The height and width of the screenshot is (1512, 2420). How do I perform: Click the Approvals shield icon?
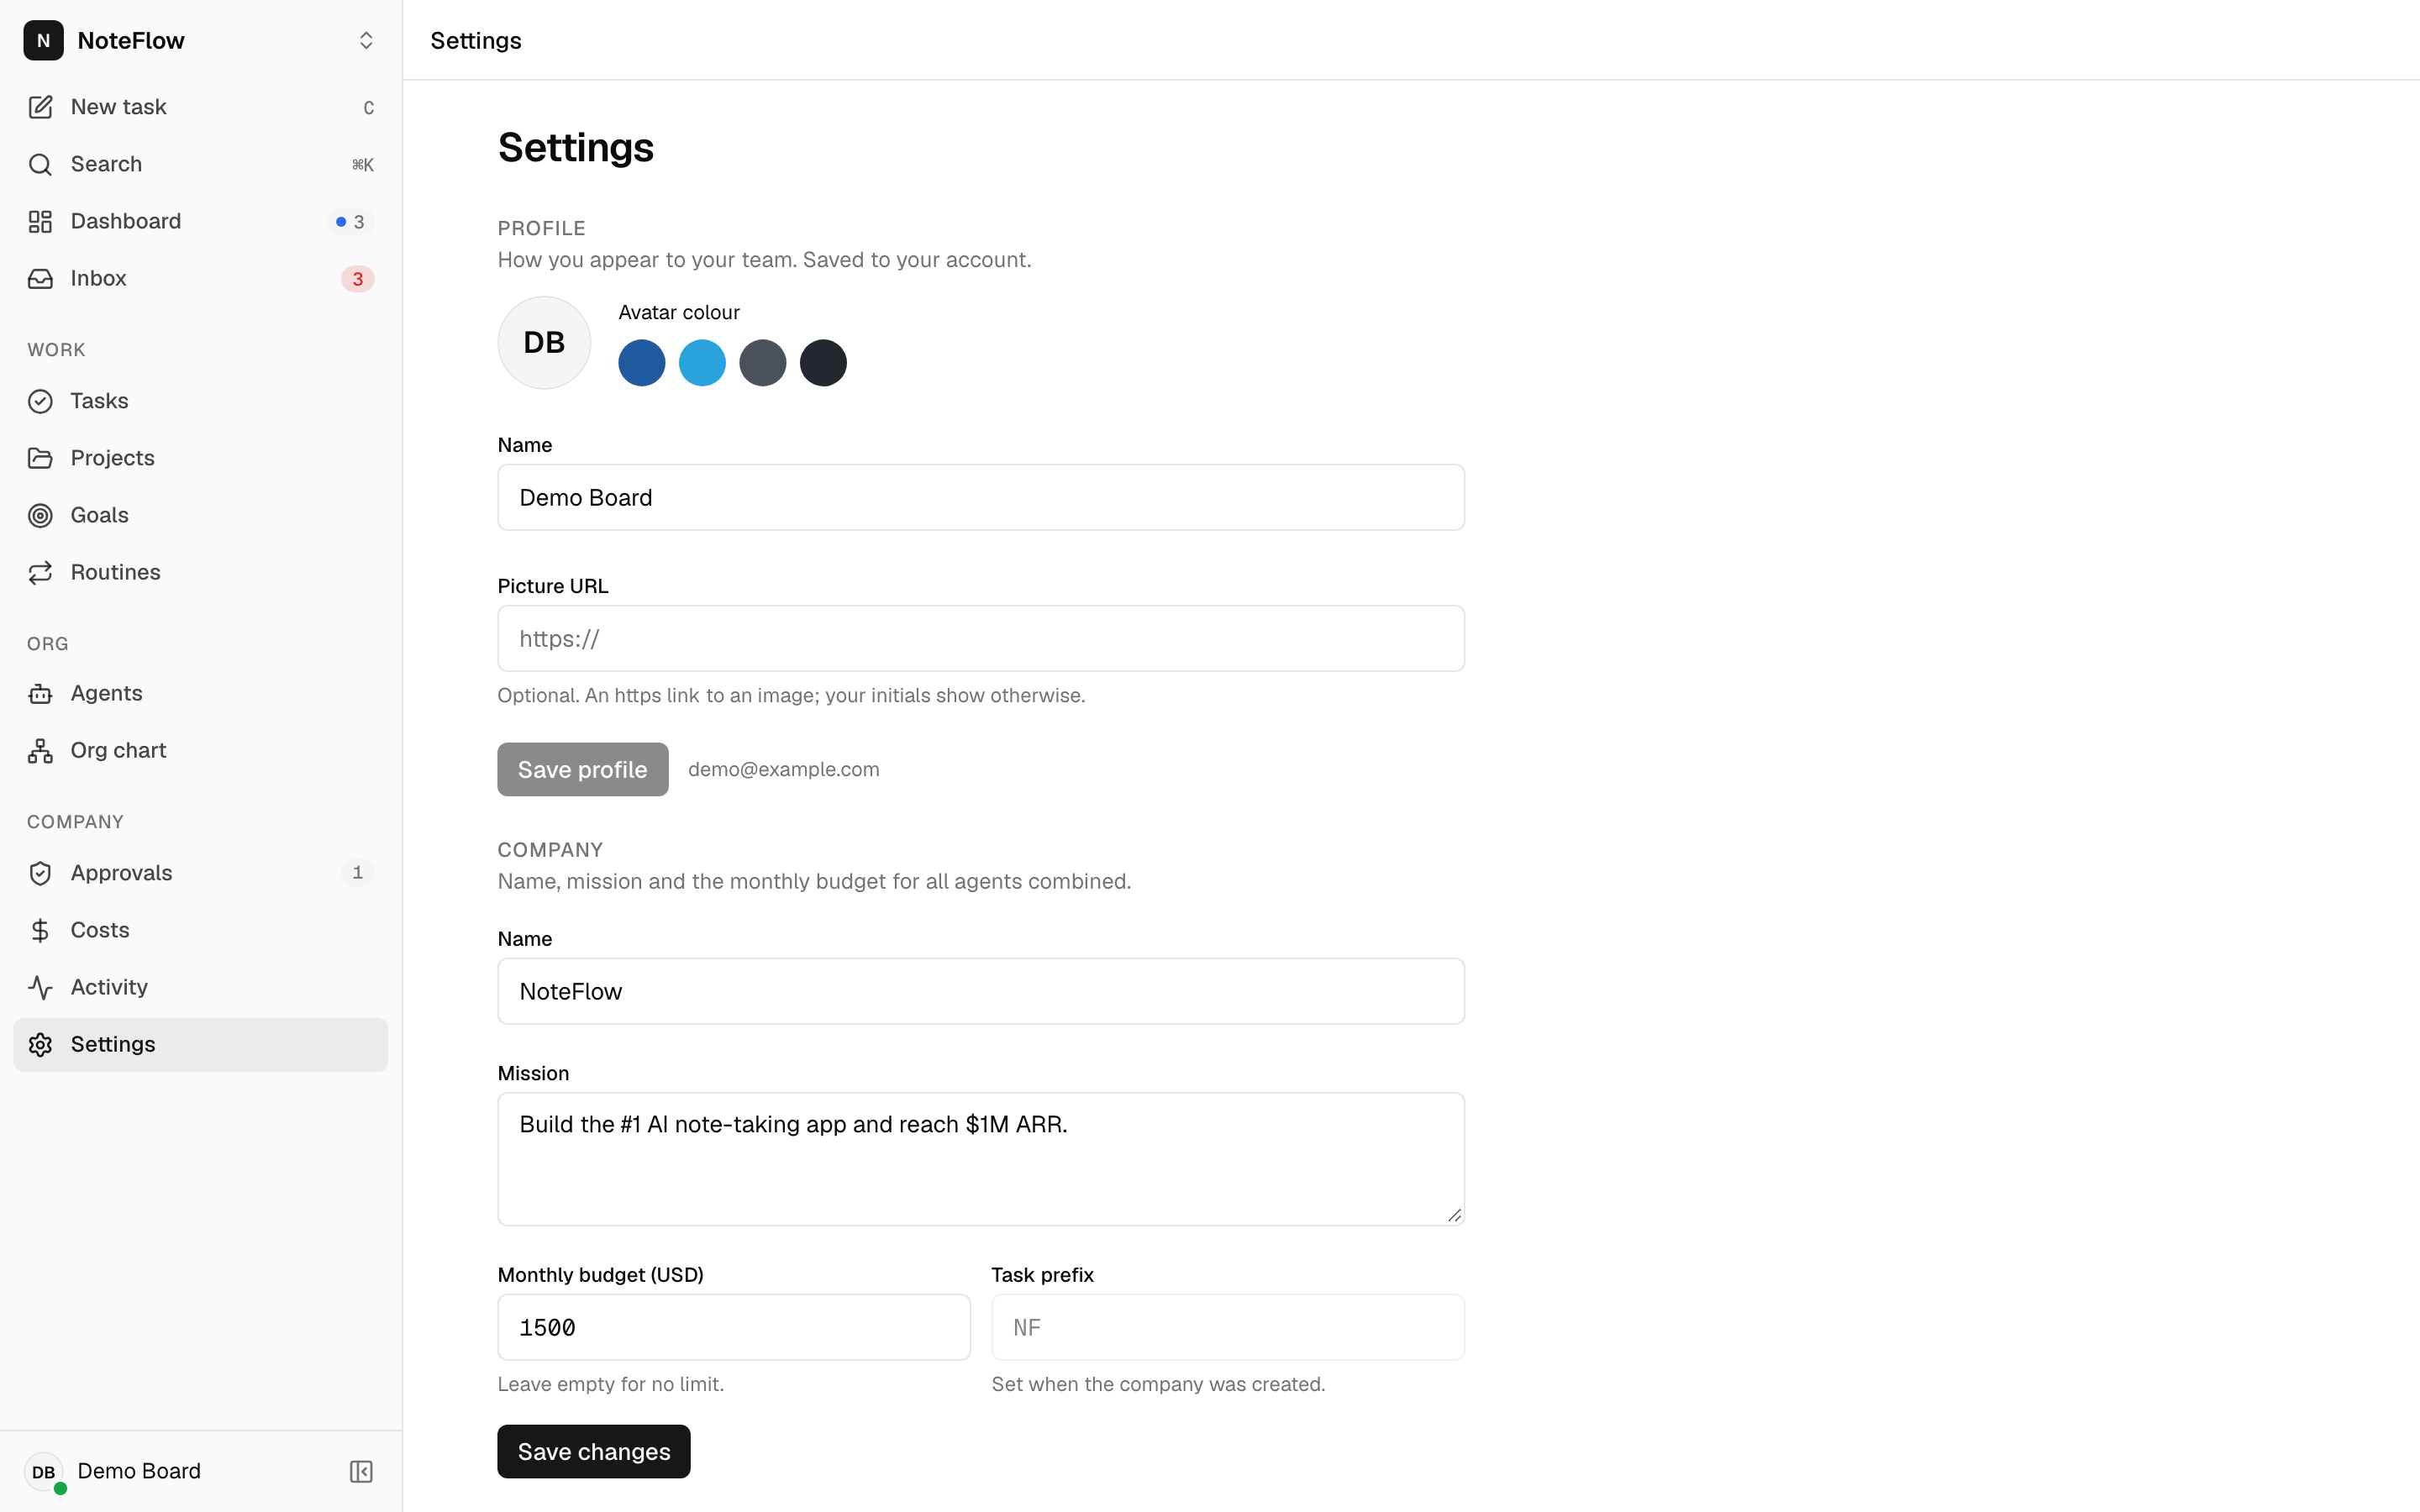coord(40,873)
